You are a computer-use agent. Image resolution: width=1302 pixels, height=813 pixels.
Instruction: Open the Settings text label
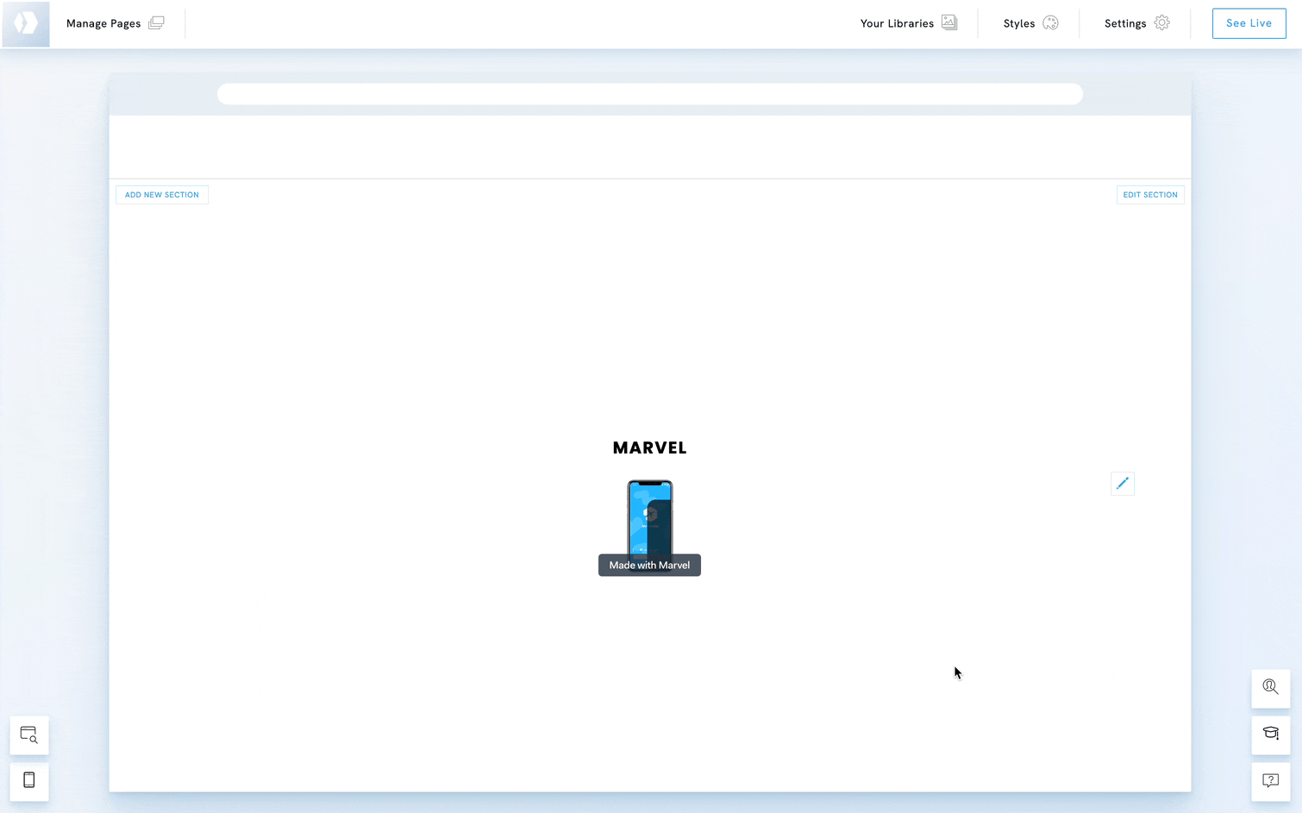1125,23
